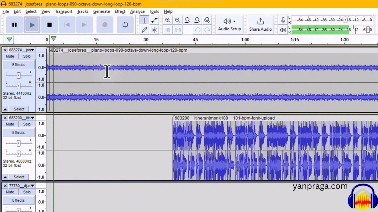Click the pan slider of 683274 track
The height and width of the screenshot is (212, 378).
click(x=19, y=85)
